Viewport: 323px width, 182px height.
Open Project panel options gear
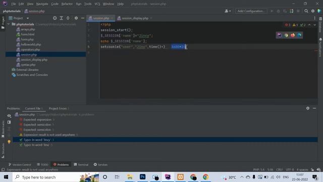[76, 18]
